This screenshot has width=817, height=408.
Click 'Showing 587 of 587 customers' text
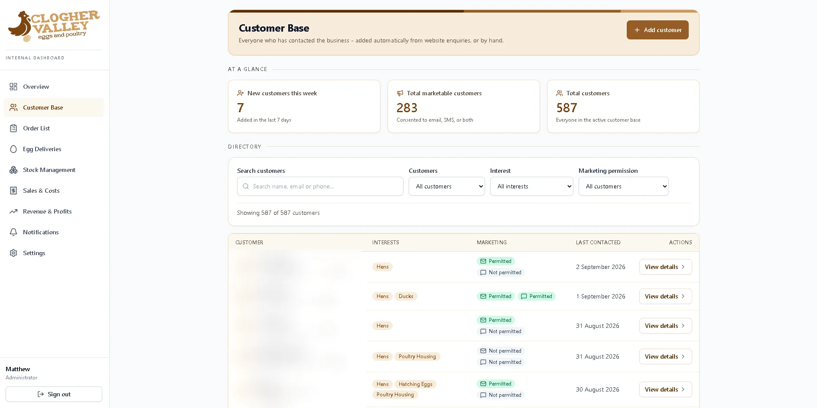pos(278,213)
